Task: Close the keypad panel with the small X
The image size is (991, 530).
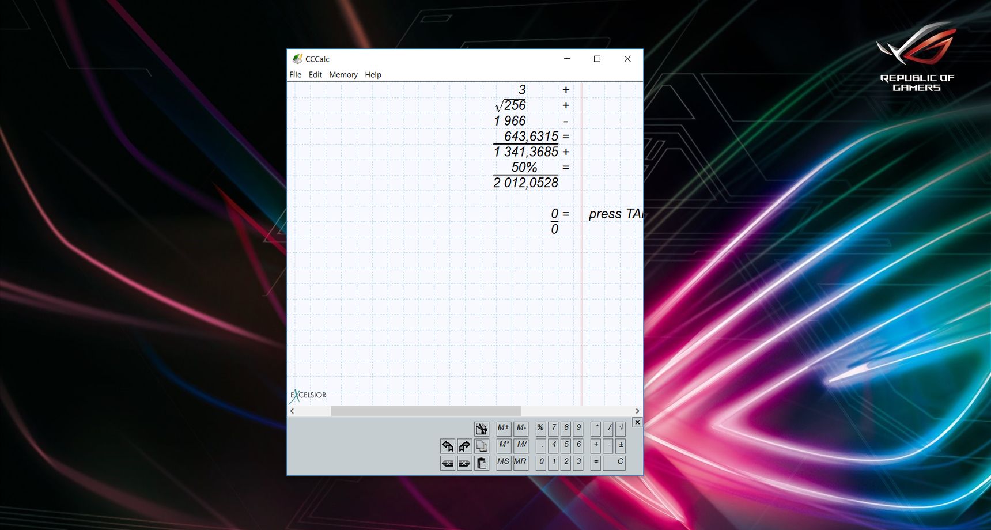Action: coord(637,422)
